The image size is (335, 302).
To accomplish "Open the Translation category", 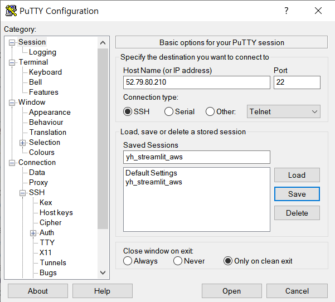I will [47, 133].
